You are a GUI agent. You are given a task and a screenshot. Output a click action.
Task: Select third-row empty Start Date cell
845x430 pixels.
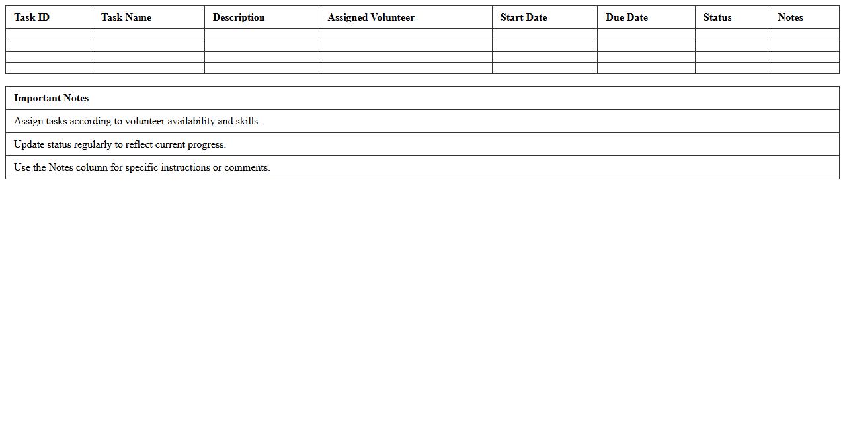[x=545, y=57]
